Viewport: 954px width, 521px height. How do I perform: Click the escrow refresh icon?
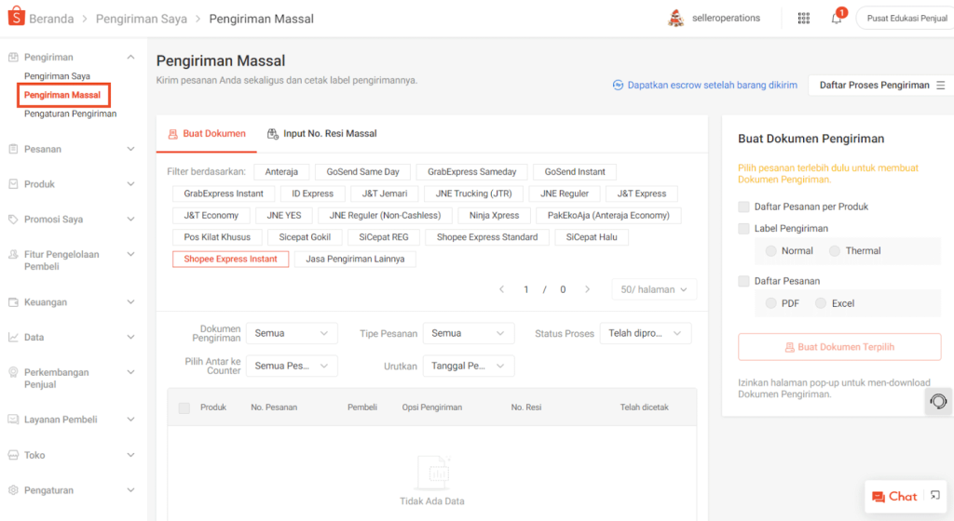tap(618, 85)
